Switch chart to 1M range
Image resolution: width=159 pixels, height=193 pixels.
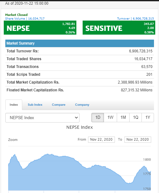123,118
